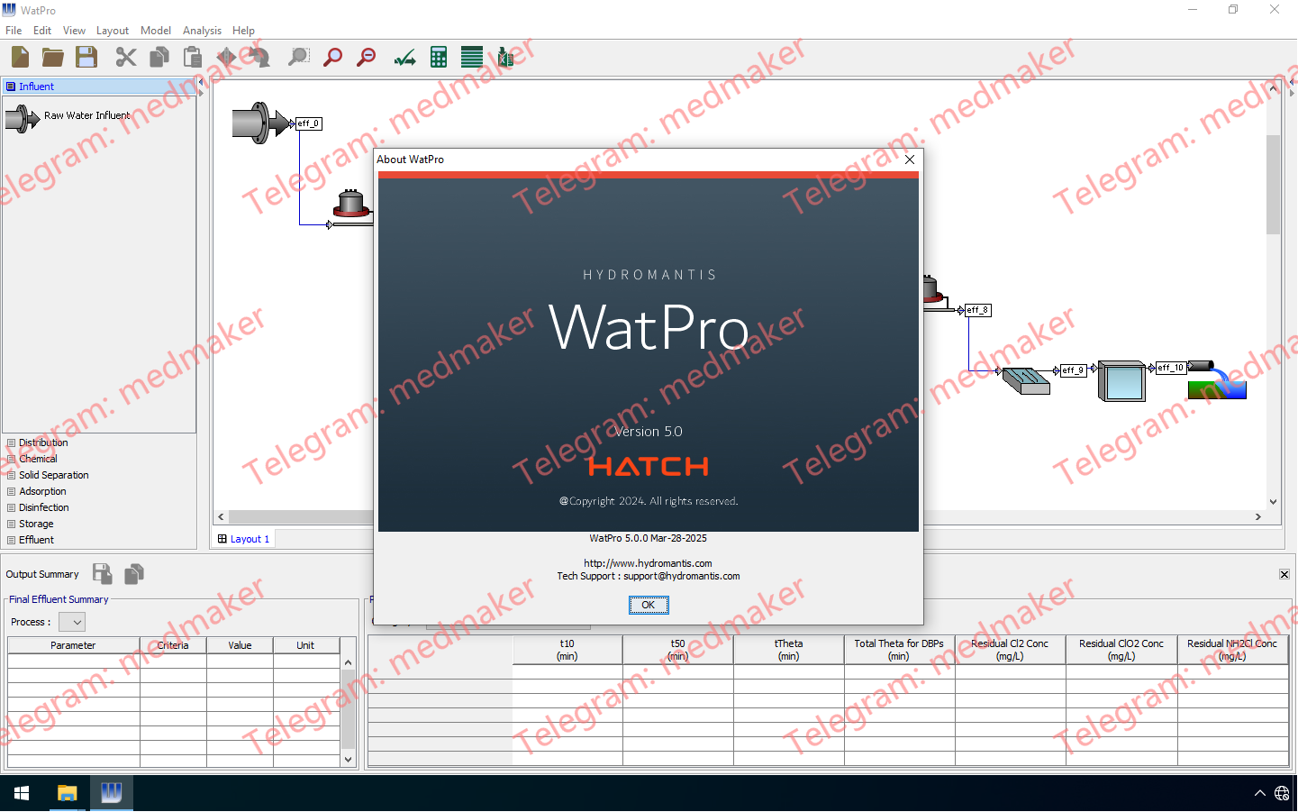Select the Zoom Out tool

(x=366, y=56)
